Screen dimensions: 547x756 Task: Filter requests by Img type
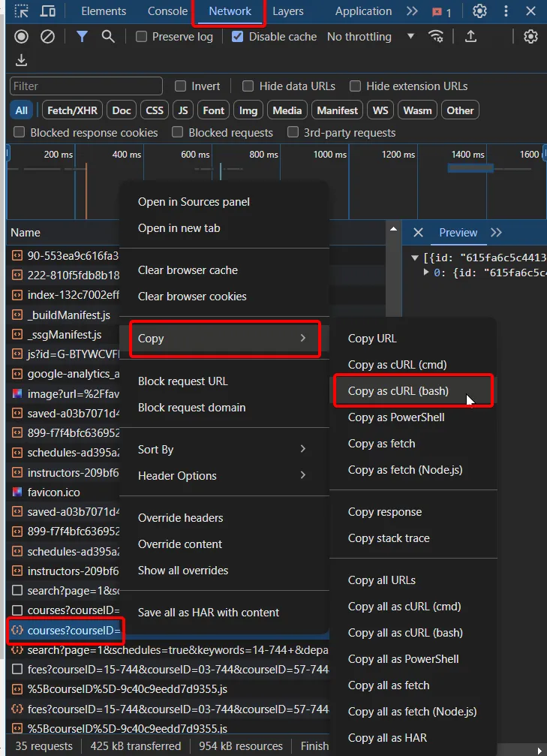[x=248, y=110]
